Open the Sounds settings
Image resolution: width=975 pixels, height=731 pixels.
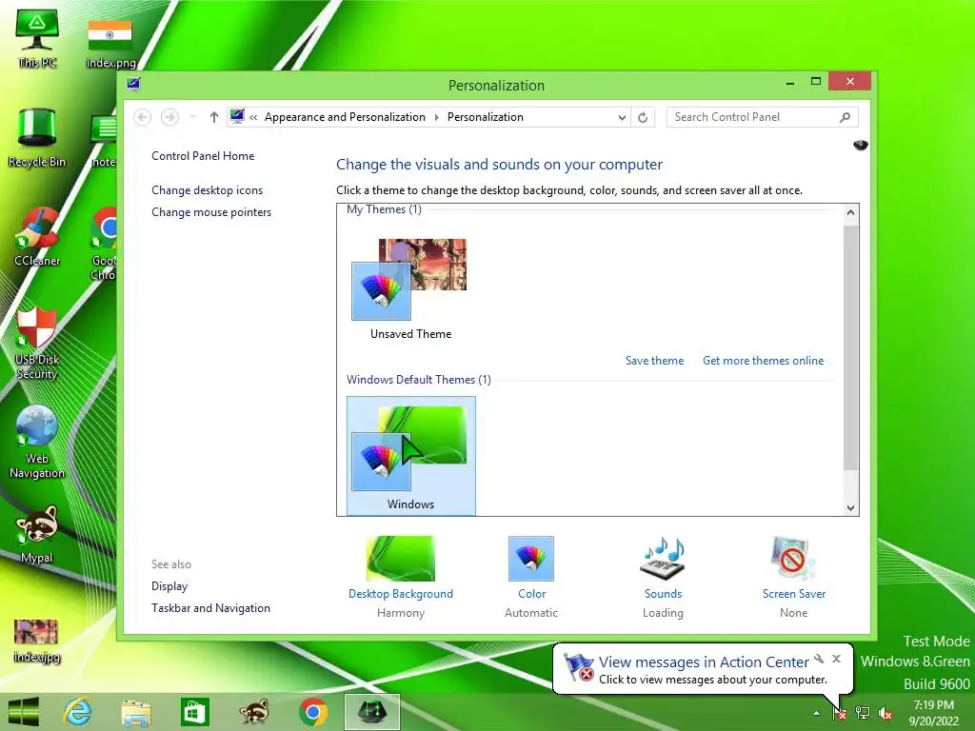point(663,577)
